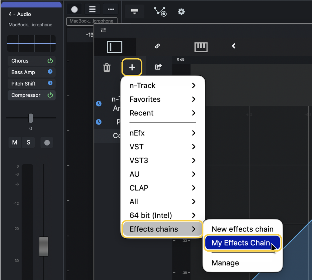
Task: Click the trash delete effect icon
Action: click(x=107, y=68)
